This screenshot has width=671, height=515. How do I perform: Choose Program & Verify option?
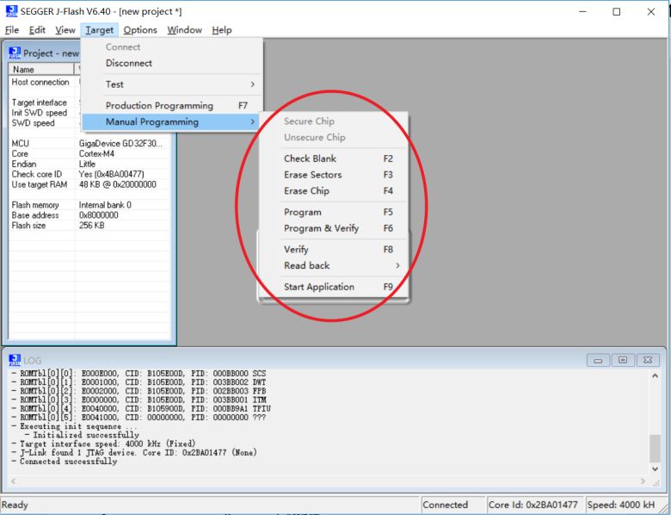pos(322,229)
